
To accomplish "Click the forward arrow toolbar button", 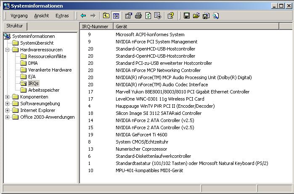I will tap(93, 16).
